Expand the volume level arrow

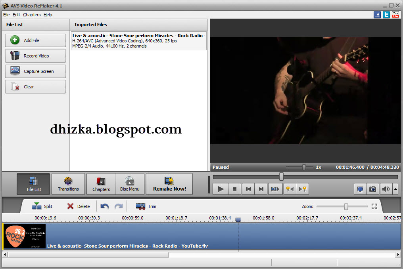click(x=395, y=189)
